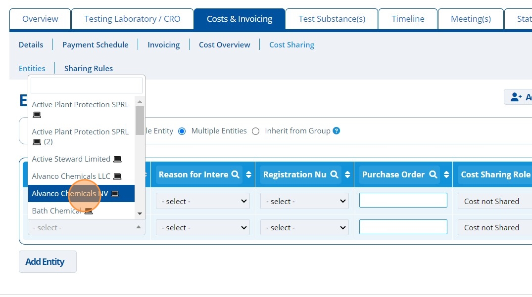Screen dimensions: 532x297
Task: Click the Inherit from Group help icon
Action: 336,131
